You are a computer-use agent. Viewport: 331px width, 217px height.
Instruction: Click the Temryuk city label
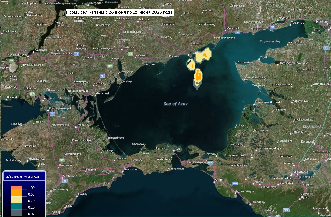click(x=210, y=154)
